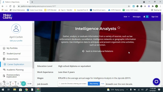Open the HCPS Blended bookmark folder
This screenshot has height=92, width=163.
50,10
